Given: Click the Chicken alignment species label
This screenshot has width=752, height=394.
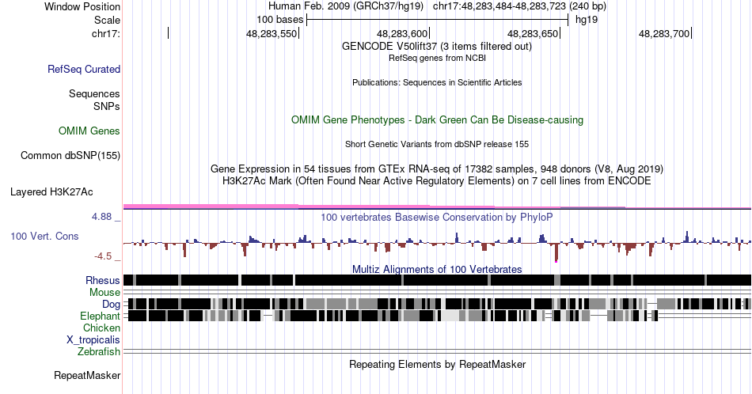Looking at the screenshot, I should coord(101,328).
